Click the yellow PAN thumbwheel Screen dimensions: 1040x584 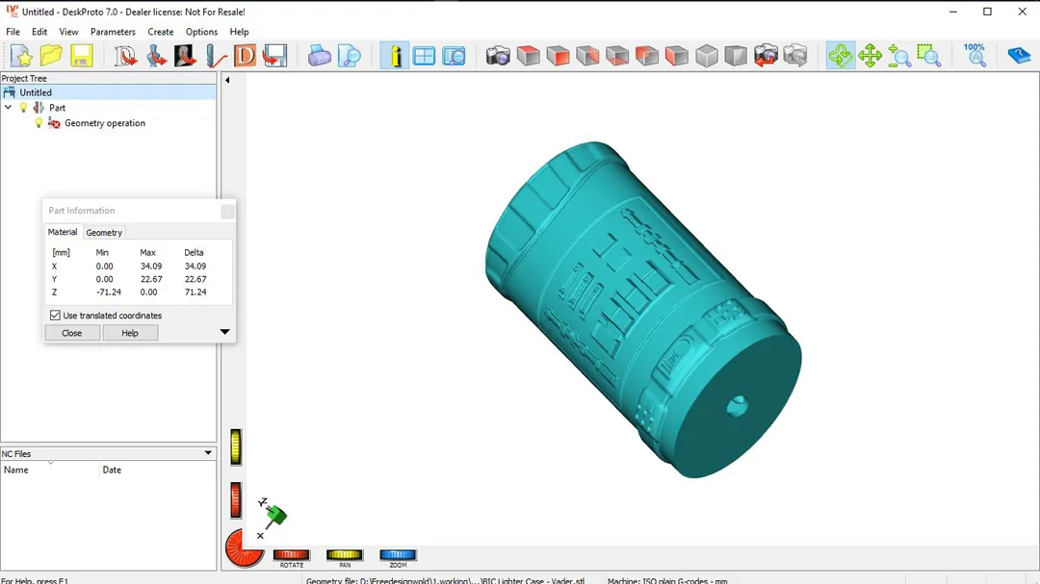pyautogui.click(x=344, y=555)
